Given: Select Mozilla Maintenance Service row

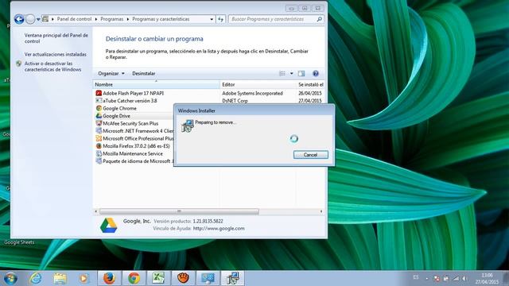Looking at the screenshot, I should (134, 153).
